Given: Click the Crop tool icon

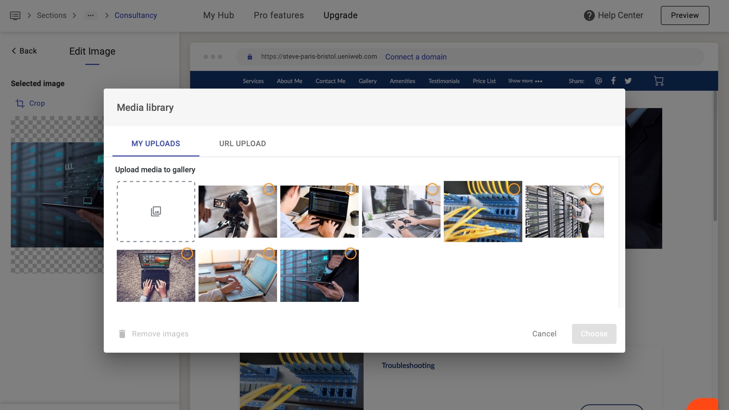Looking at the screenshot, I should point(20,103).
